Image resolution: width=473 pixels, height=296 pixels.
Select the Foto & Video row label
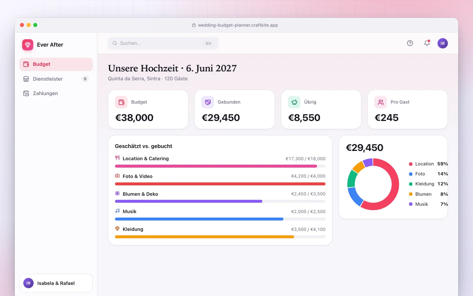point(137,176)
